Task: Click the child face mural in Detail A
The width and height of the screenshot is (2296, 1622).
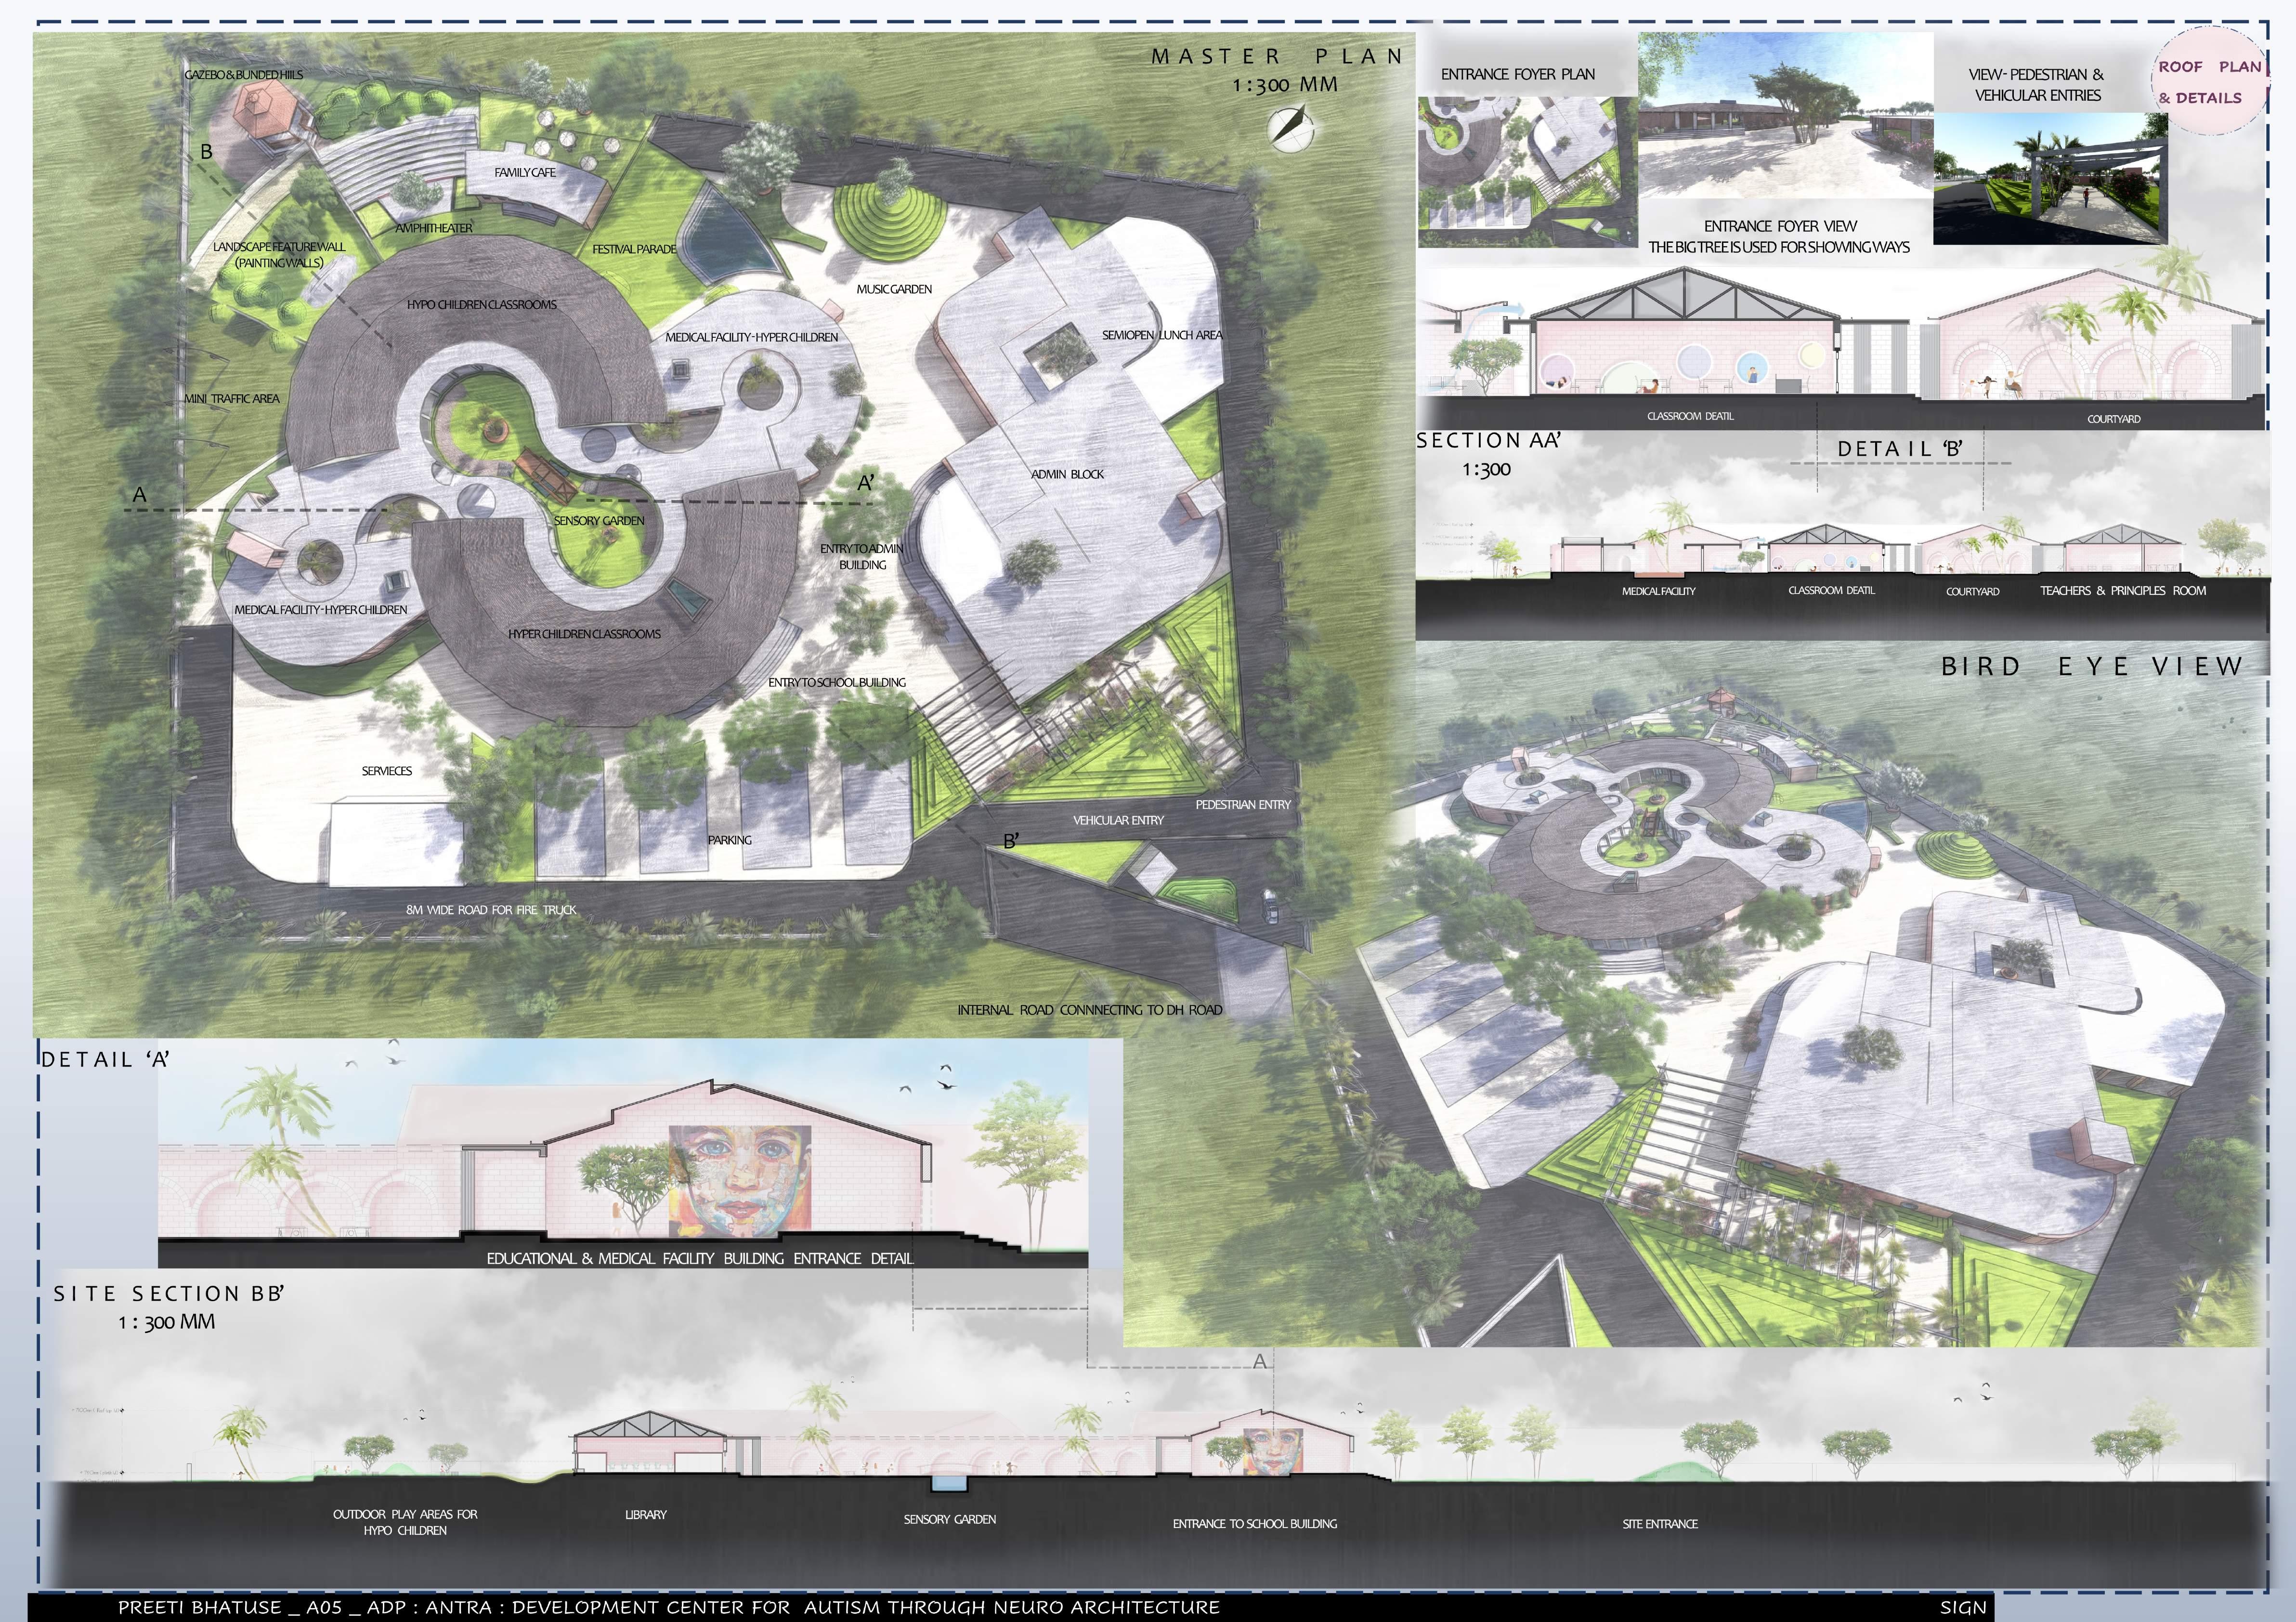Action: point(740,1181)
